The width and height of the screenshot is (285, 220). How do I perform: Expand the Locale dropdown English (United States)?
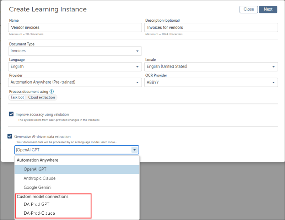click(211, 66)
